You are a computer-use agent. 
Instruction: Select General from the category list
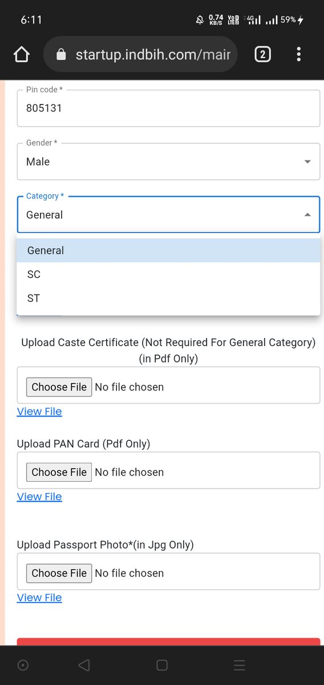coord(168,251)
